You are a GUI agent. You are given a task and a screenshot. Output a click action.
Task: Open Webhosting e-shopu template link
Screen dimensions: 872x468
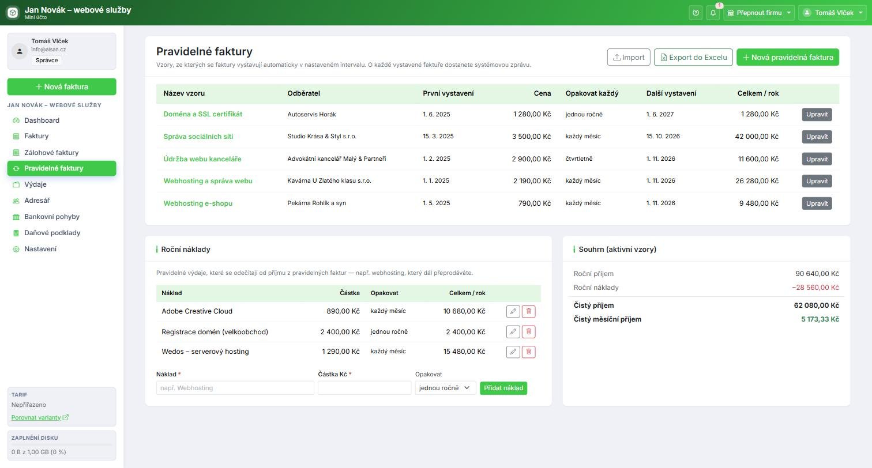click(x=198, y=203)
